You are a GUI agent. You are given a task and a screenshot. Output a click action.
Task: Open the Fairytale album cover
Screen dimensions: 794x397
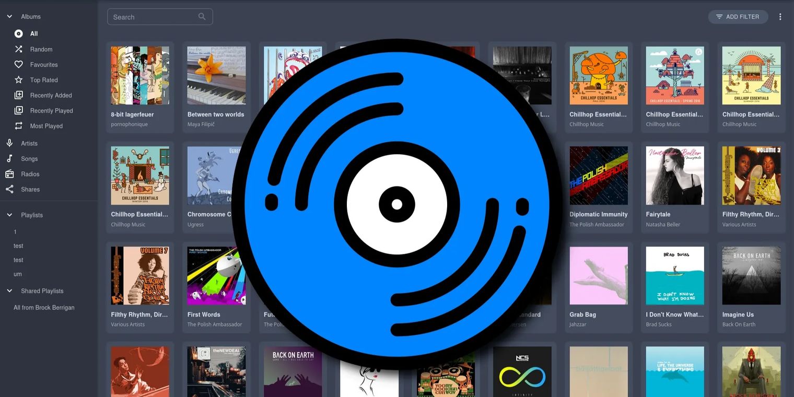coord(675,176)
